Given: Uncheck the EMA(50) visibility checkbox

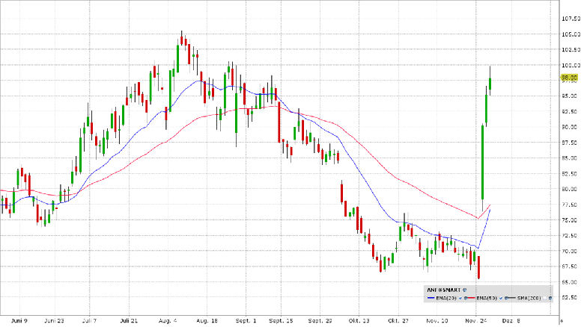Looking at the screenshot, I should tap(501, 298).
